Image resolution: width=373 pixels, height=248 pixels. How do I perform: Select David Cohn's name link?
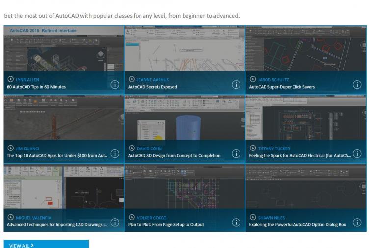tap(149, 149)
